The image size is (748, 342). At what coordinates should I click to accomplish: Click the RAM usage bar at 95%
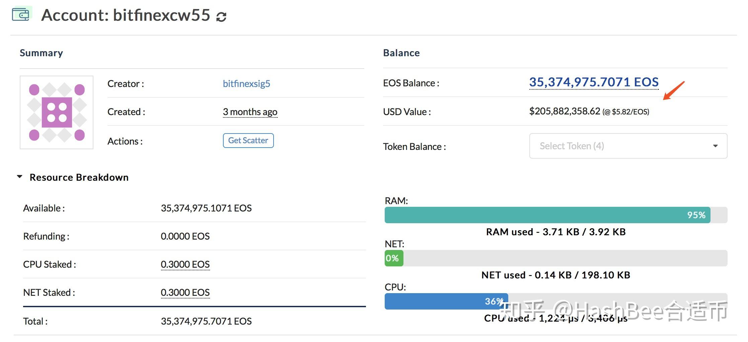[556, 215]
